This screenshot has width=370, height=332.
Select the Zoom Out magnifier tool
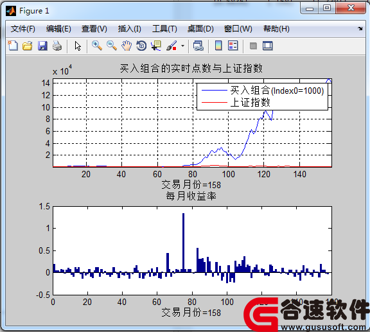tap(112, 46)
